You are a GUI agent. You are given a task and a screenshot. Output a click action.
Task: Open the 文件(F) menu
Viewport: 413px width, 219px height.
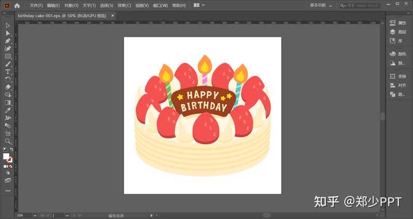click(x=36, y=6)
